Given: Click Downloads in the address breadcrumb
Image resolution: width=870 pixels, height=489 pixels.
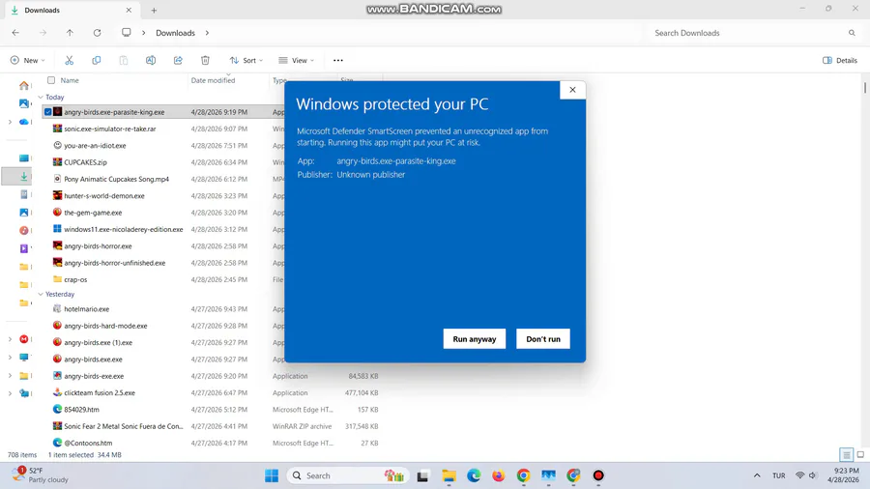Looking at the screenshot, I should [175, 33].
